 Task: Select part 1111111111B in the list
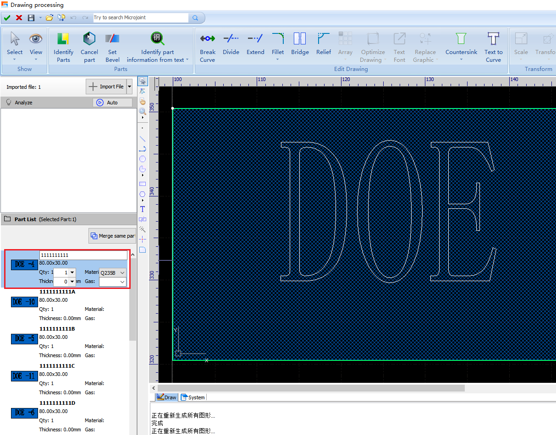(57, 329)
